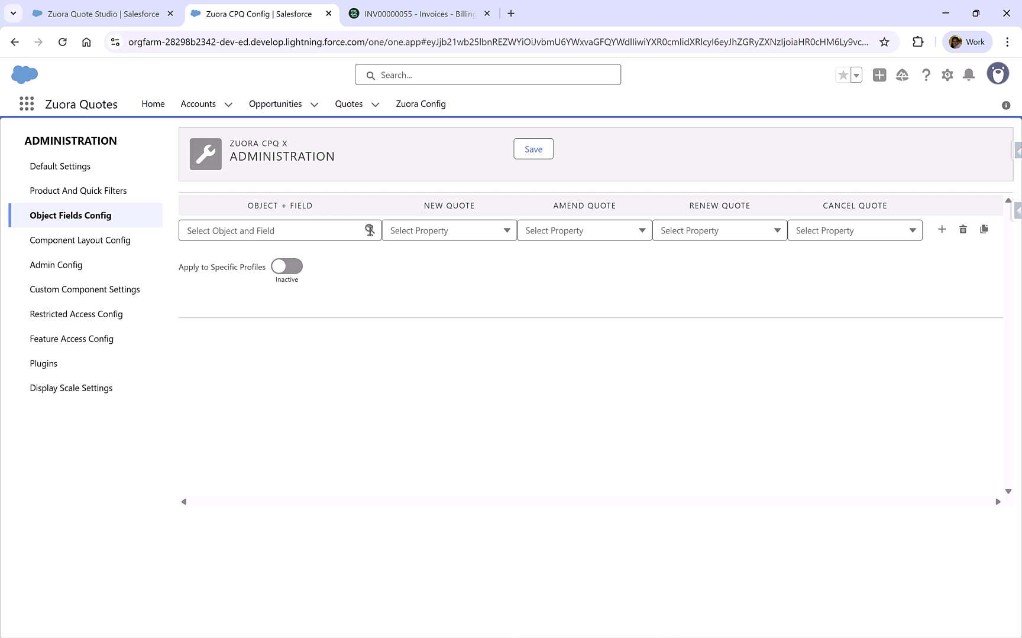This screenshot has width=1022, height=638.
Task: Save the Administration configuration
Action: [533, 149]
